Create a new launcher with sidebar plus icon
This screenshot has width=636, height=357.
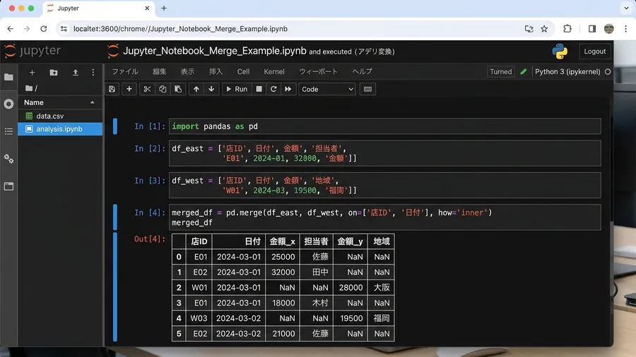click(x=32, y=73)
